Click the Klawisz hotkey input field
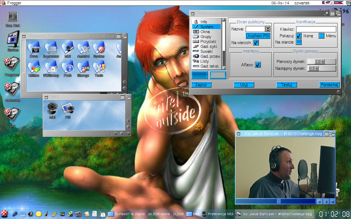The image size is (351, 219). click(x=316, y=29)
